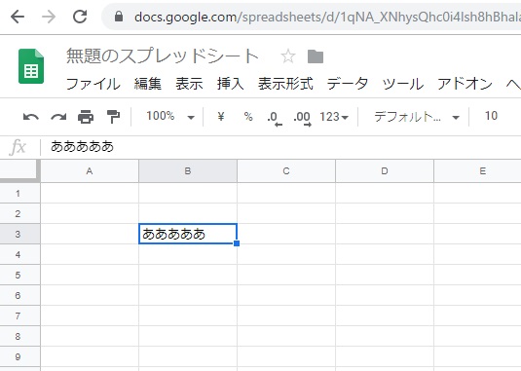Screen dimensions: 521x371
Task: Print the spreadsheet
Action: coord(86,117)
